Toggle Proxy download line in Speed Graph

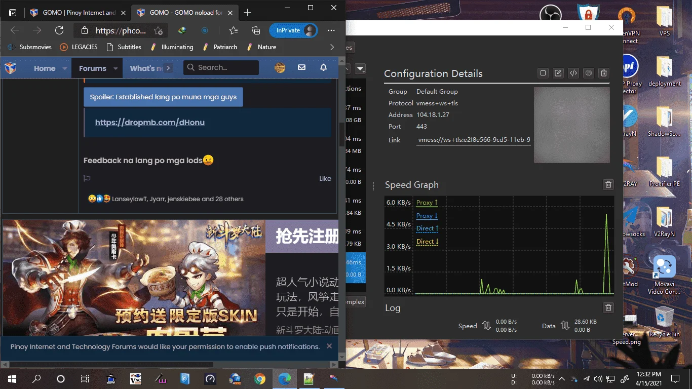coord(427,215)
